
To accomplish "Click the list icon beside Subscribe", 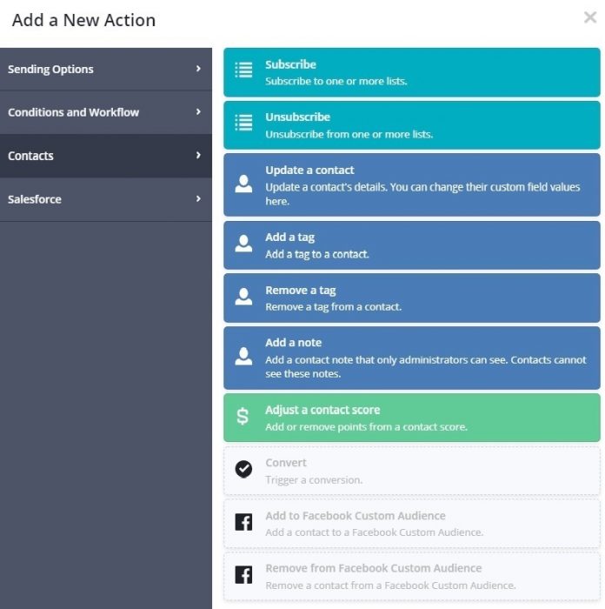I will [x=244, y=71].
